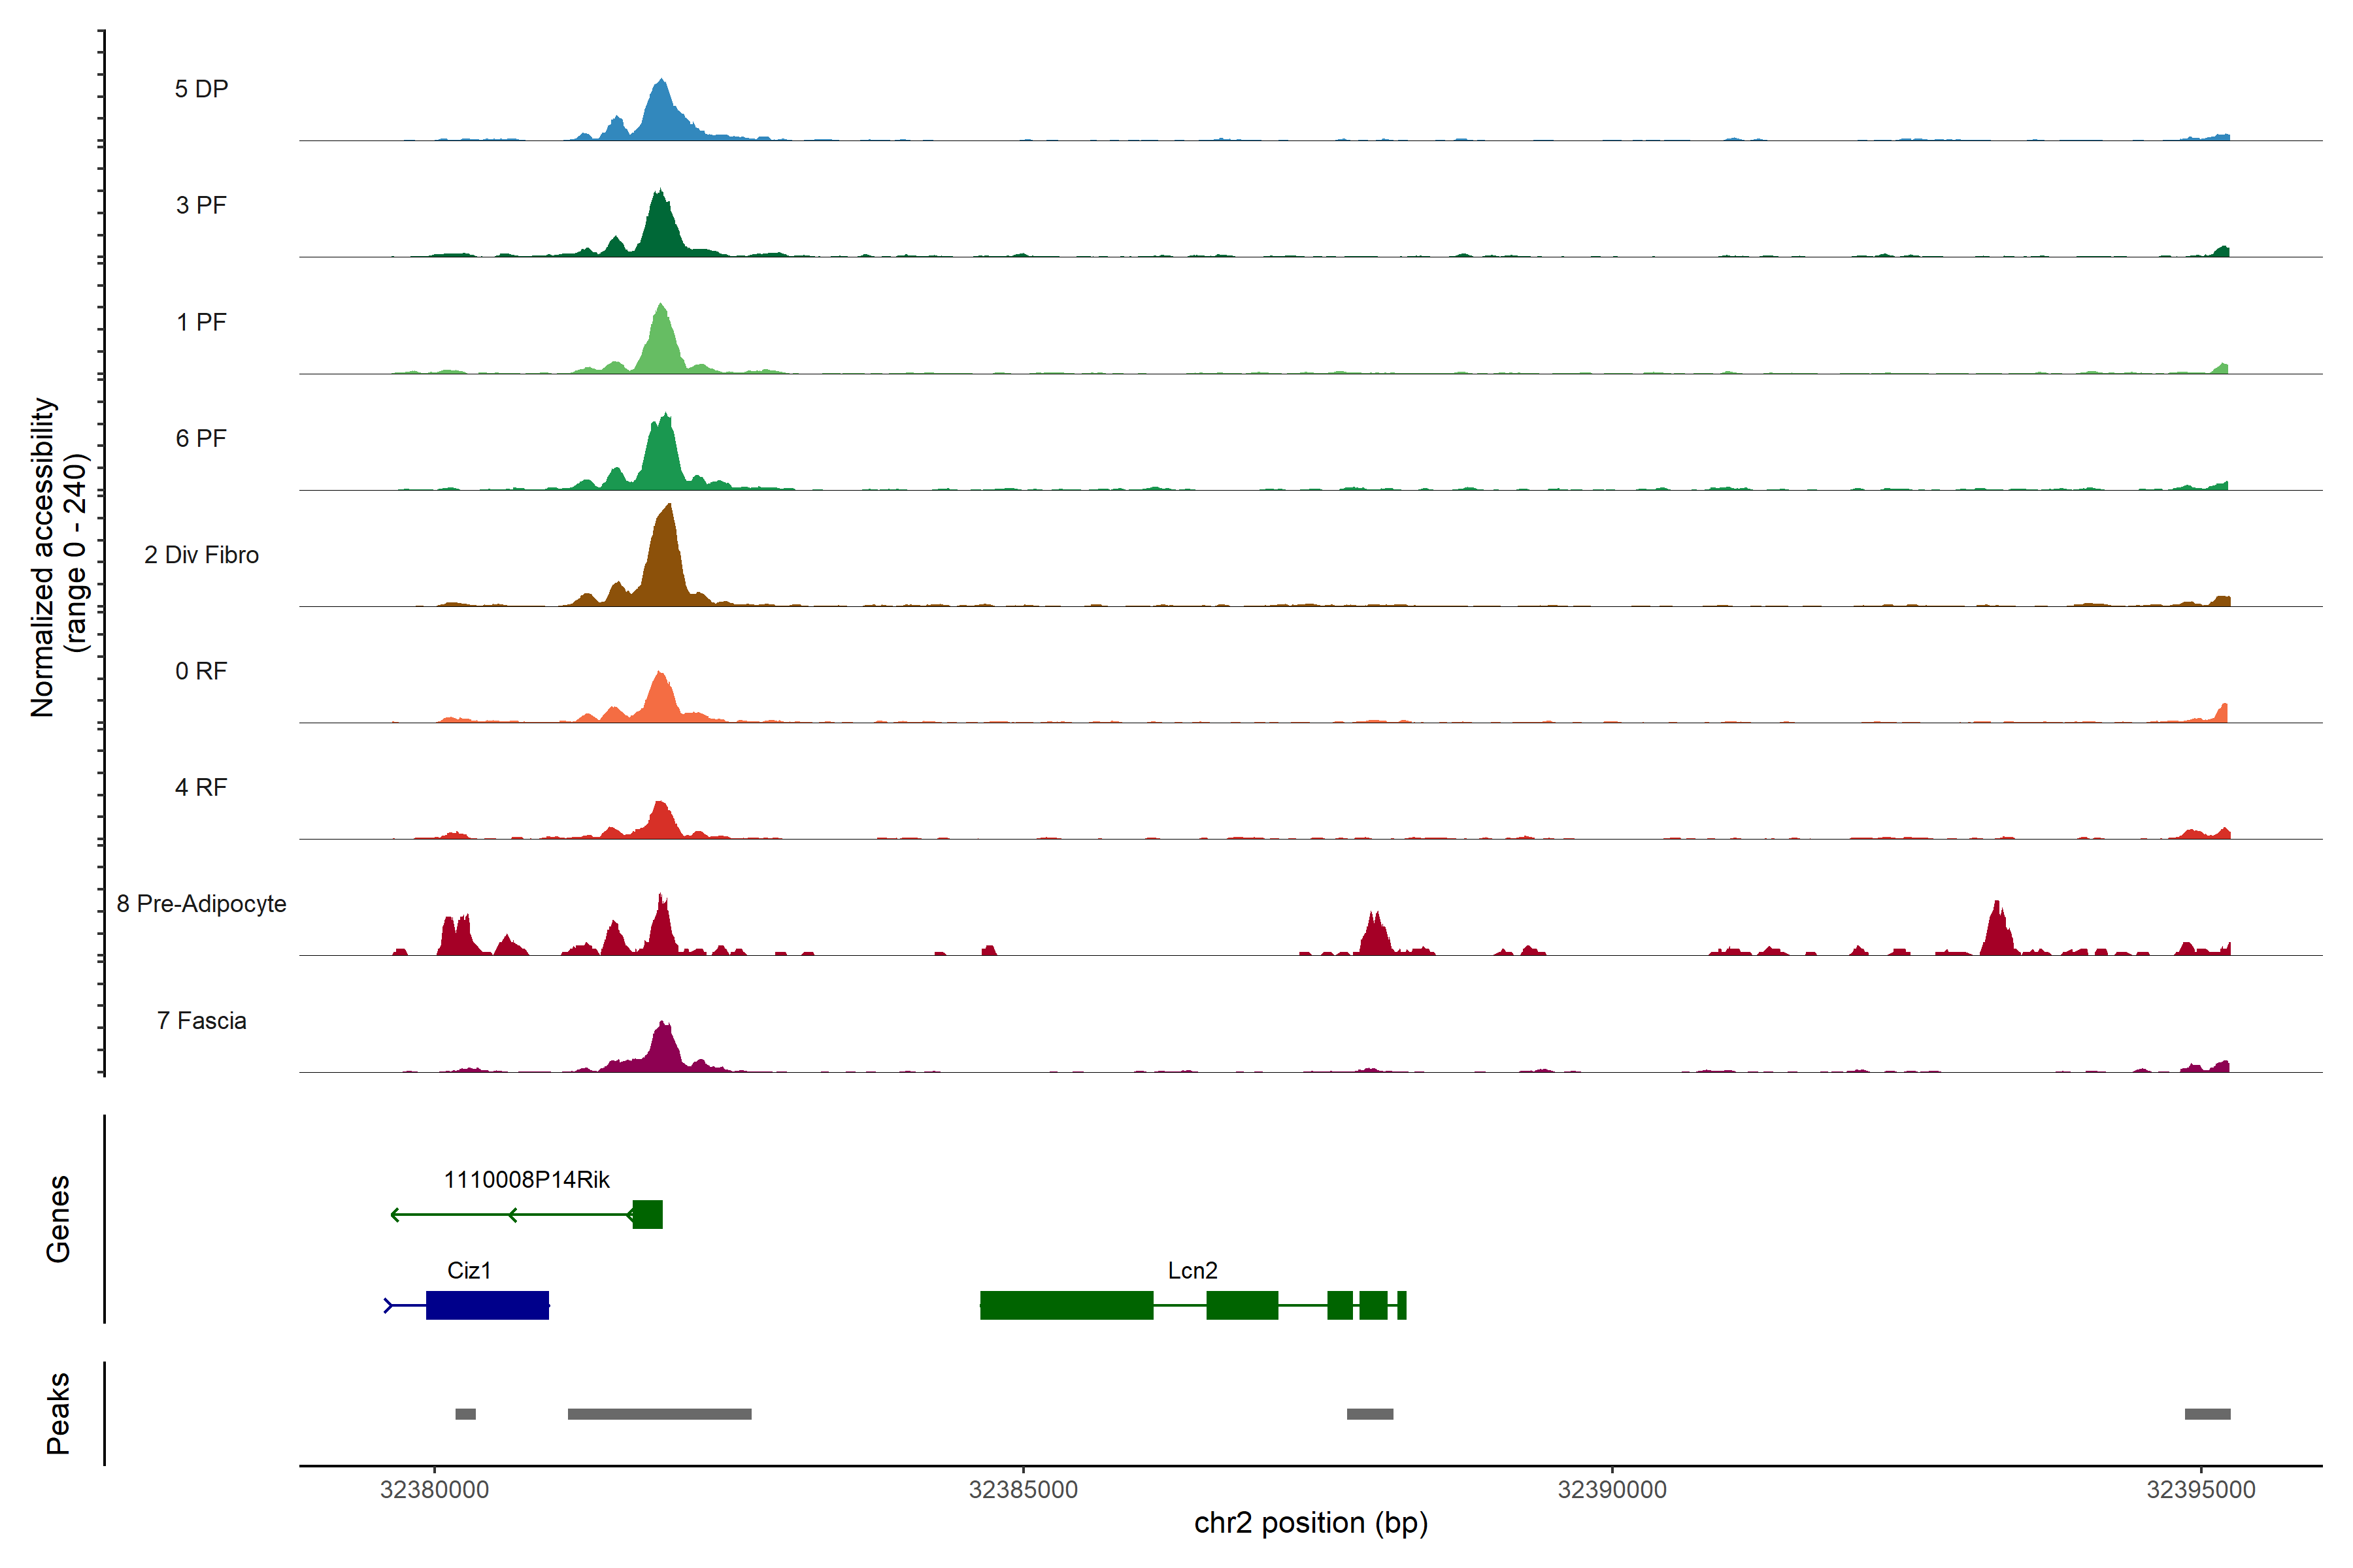2353x1568 pixels.
Task: Click the Lcn2 gene label
Action: coord(1192,1270)
